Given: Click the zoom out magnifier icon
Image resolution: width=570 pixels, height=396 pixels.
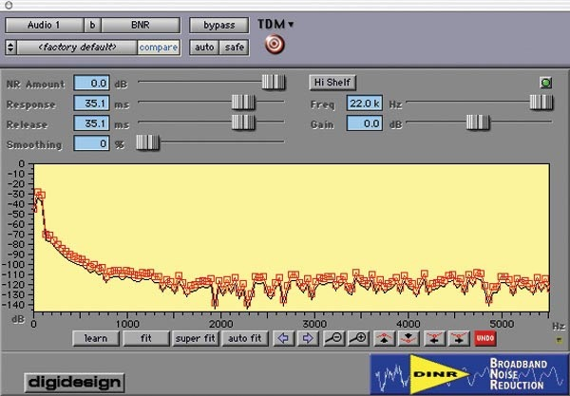Looking at the screenshot, I should [x=333, y=337].
